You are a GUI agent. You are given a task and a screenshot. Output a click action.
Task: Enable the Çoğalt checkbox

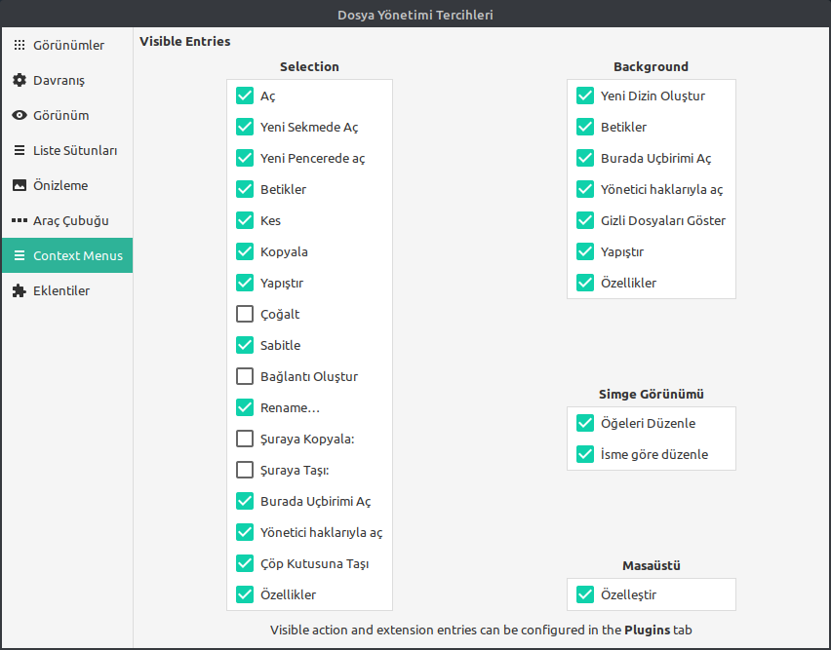click(244, 314)
